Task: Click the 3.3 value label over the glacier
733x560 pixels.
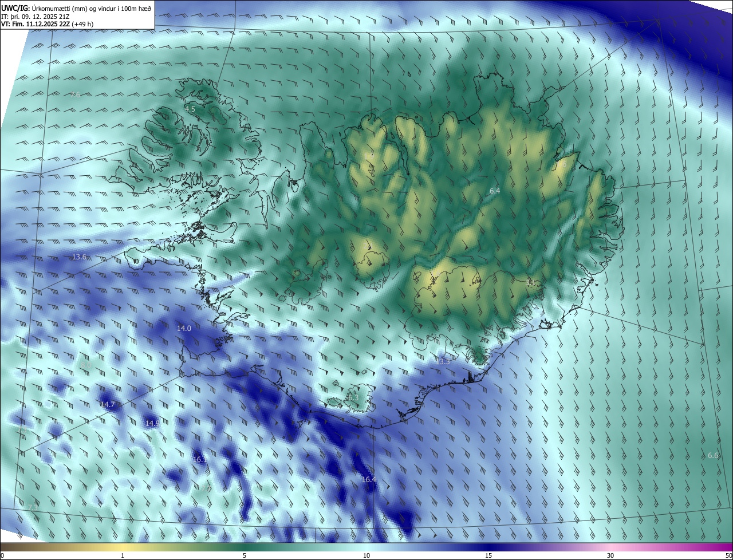Action: 531,283
